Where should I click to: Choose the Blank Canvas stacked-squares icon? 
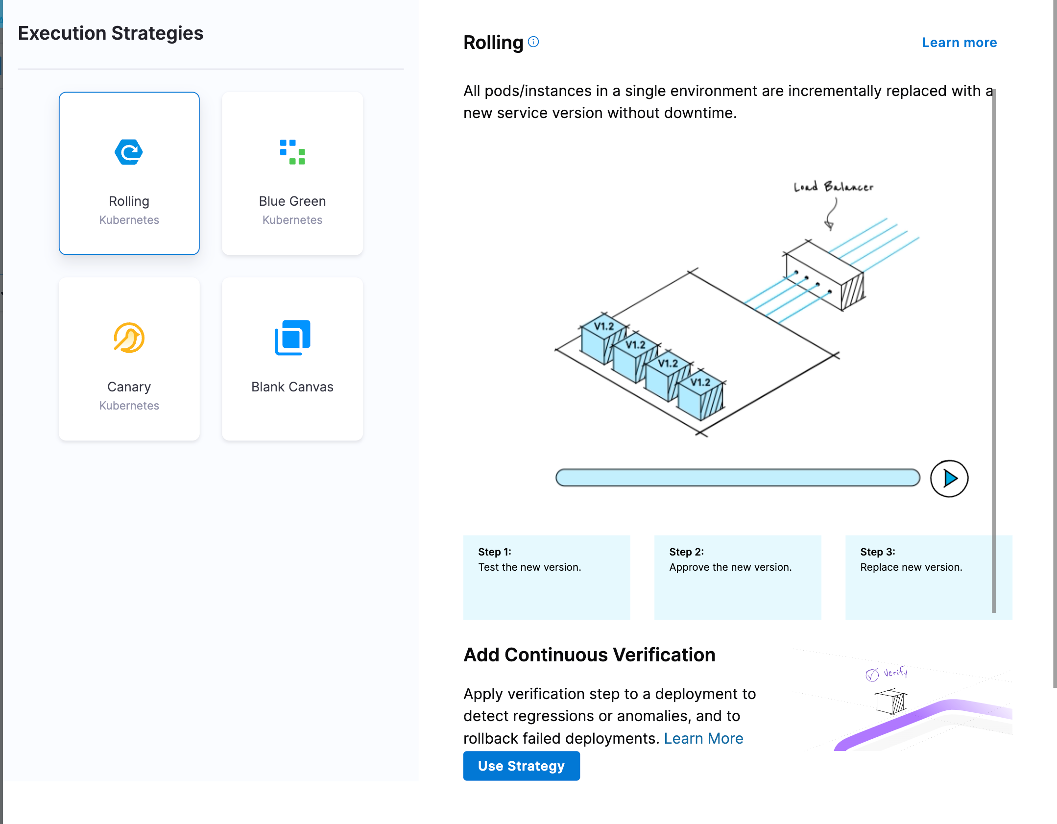(x=292, y=338)
